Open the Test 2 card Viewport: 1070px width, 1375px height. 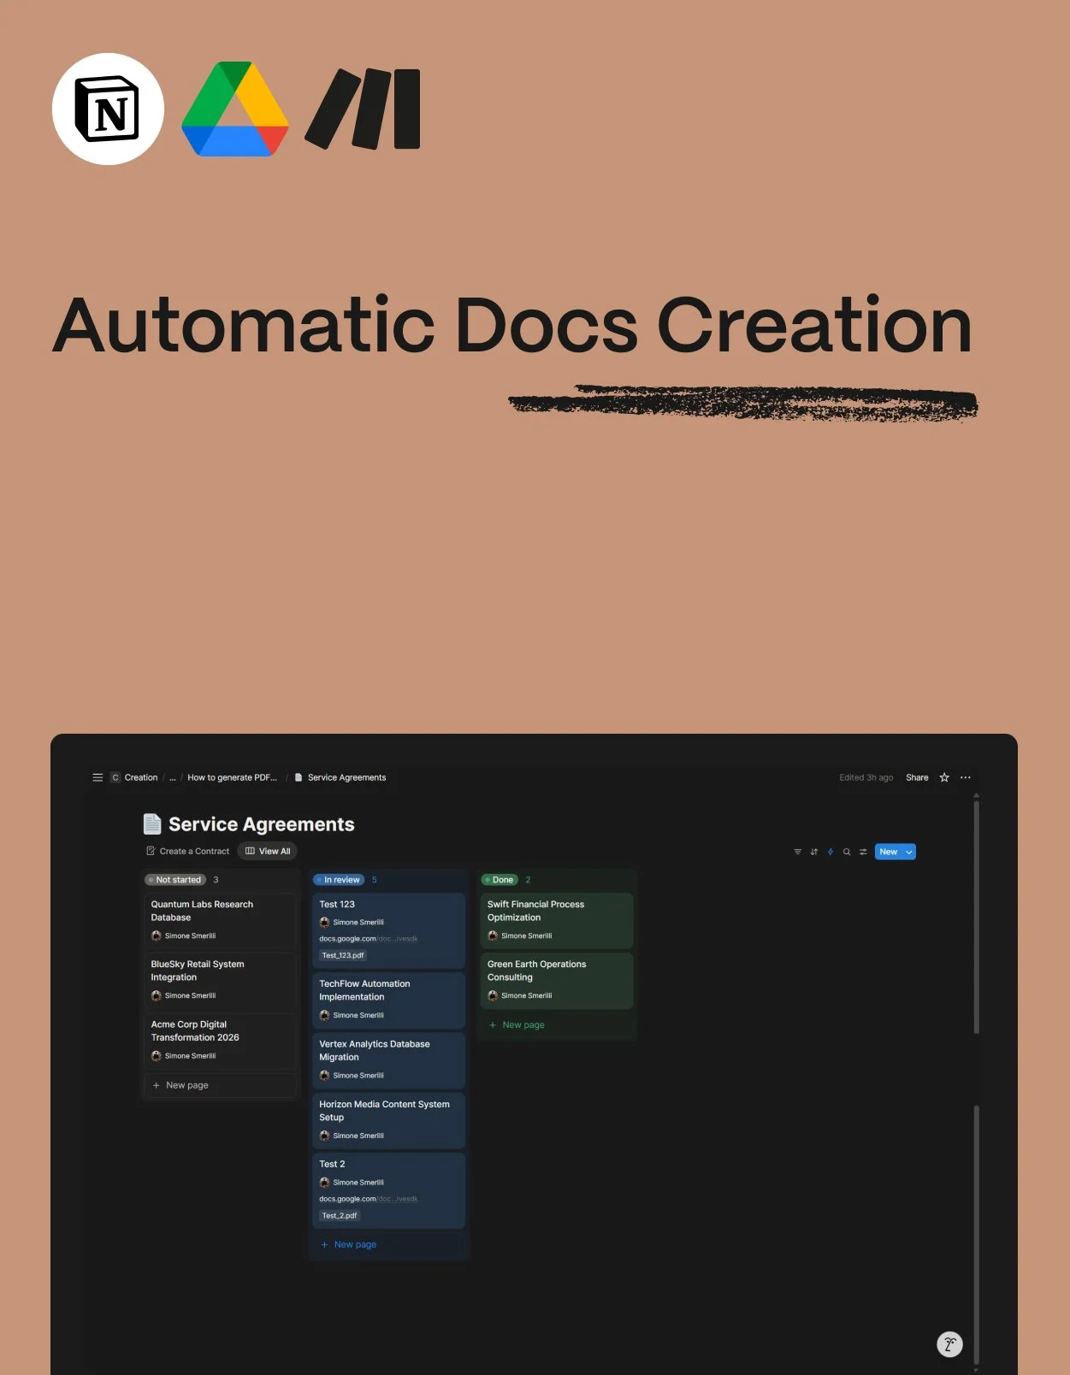(388, 1190)
